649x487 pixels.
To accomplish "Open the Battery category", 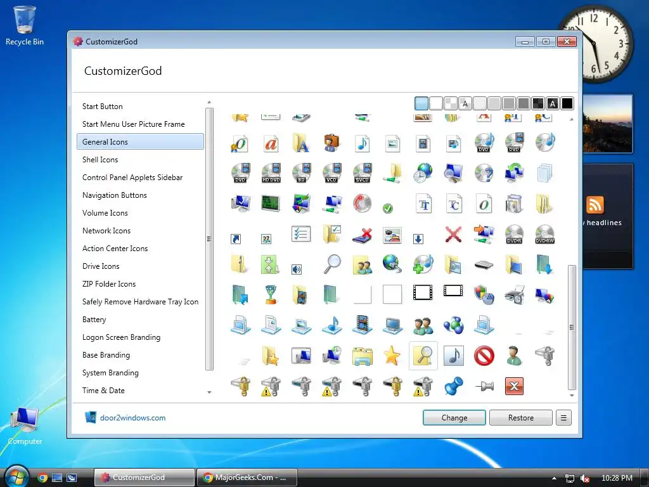I will pyautogui.click(x=94, y=320).
